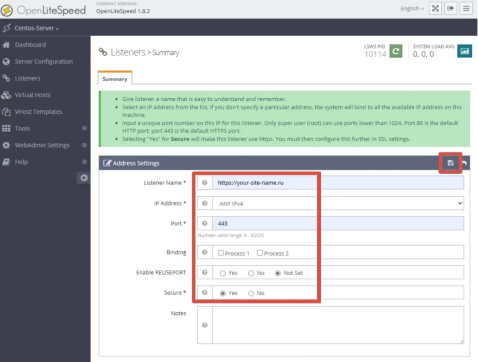Save the Address Settings with disk icon

450,163
